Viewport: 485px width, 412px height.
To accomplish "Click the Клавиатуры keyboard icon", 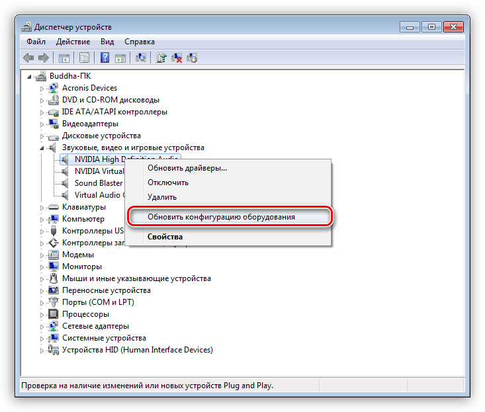I will [x=53, y=207].
